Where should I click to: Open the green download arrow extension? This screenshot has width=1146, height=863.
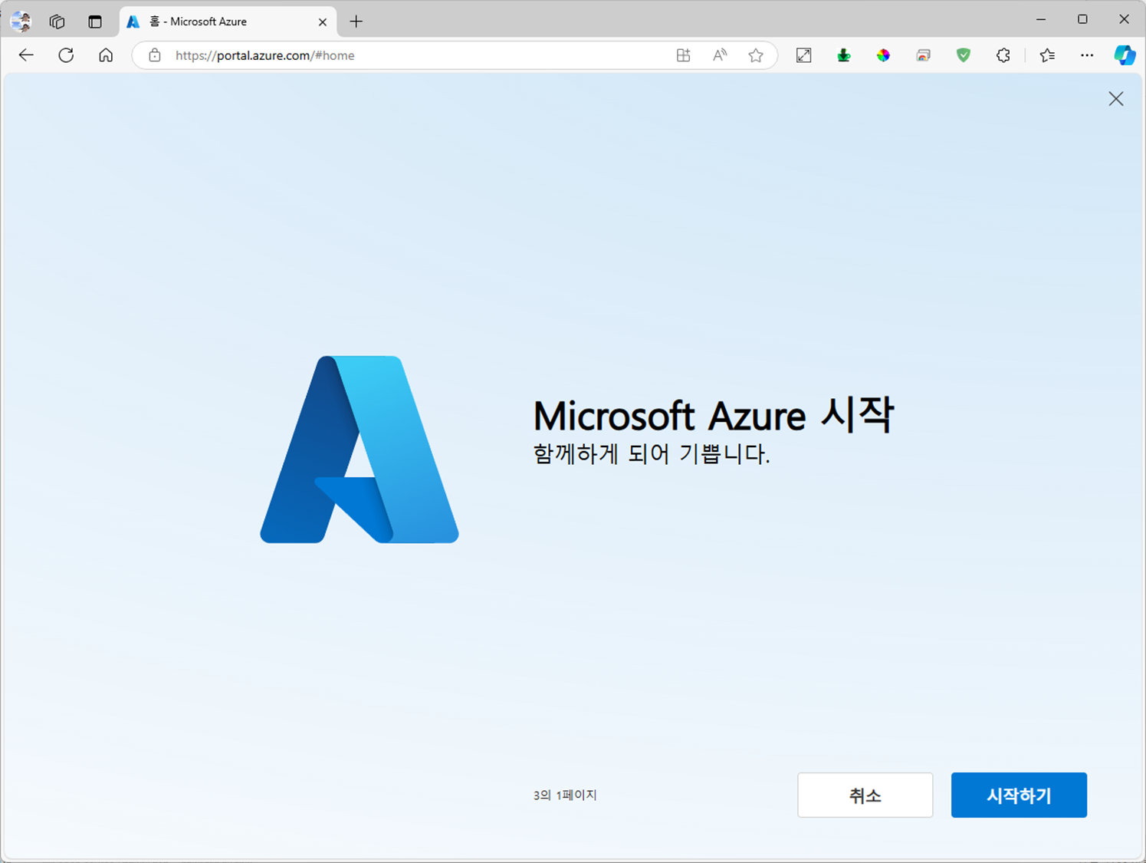(844, 55)
